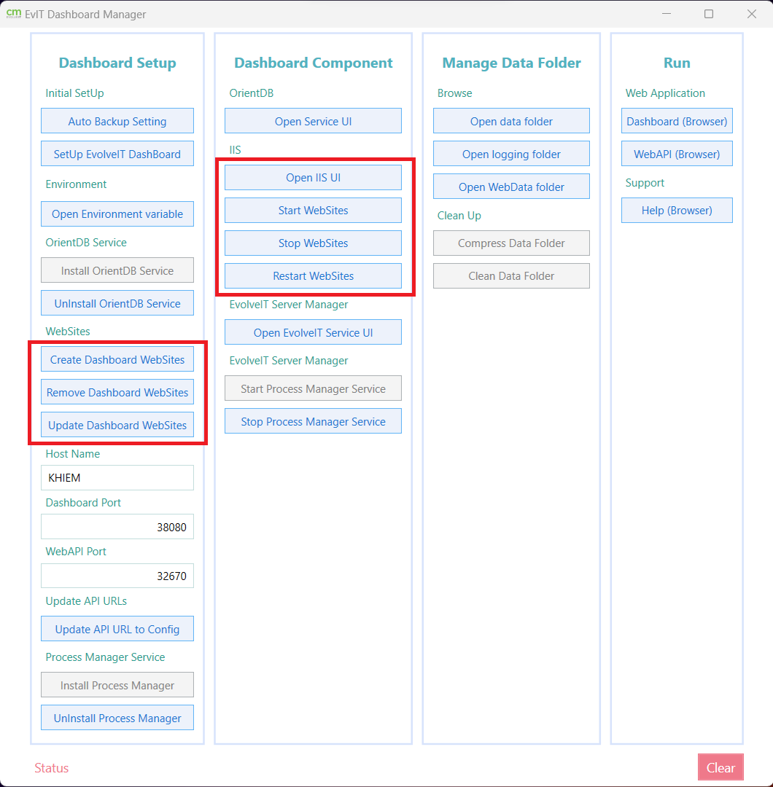
Task: Click the greyed Install Process Manager button
Action: point(117,685)
